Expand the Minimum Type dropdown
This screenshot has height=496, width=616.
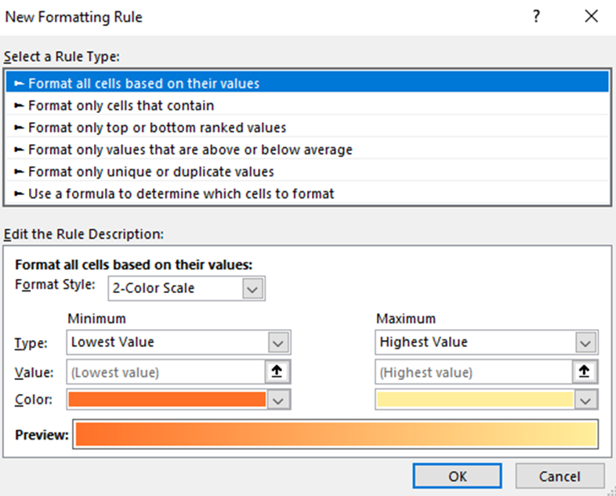(277, 342)
